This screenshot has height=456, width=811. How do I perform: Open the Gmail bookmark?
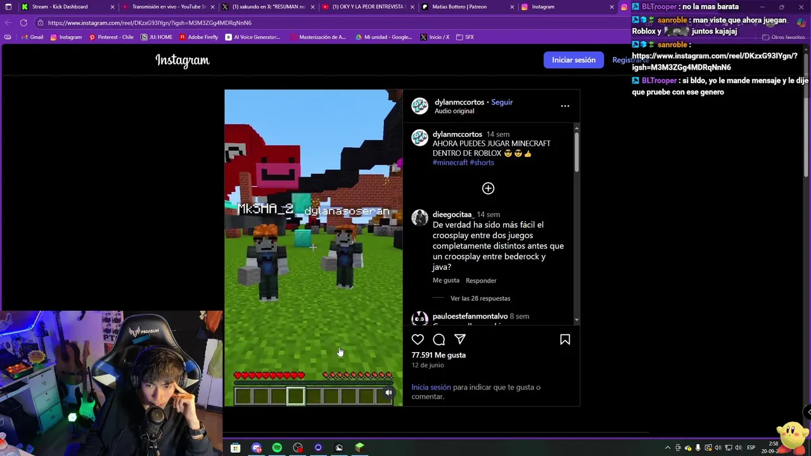(x=32, y=37)
